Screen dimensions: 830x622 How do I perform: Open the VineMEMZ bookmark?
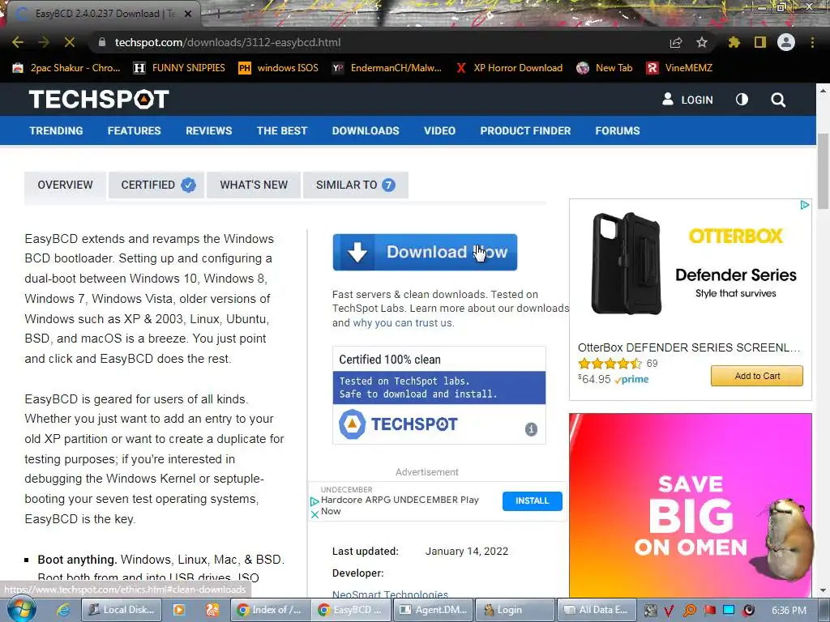[680, 68]
